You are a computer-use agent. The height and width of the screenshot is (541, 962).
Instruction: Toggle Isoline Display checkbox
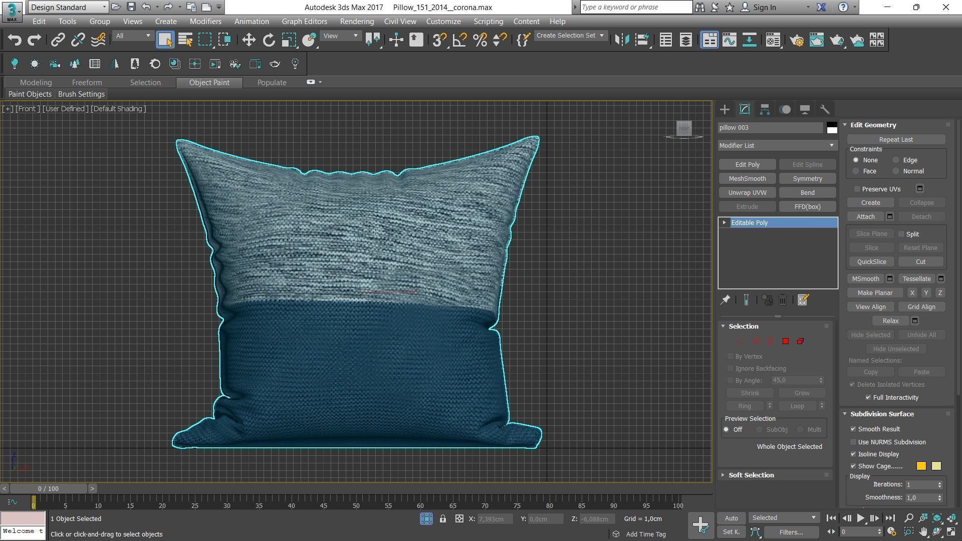pos(853,454)
